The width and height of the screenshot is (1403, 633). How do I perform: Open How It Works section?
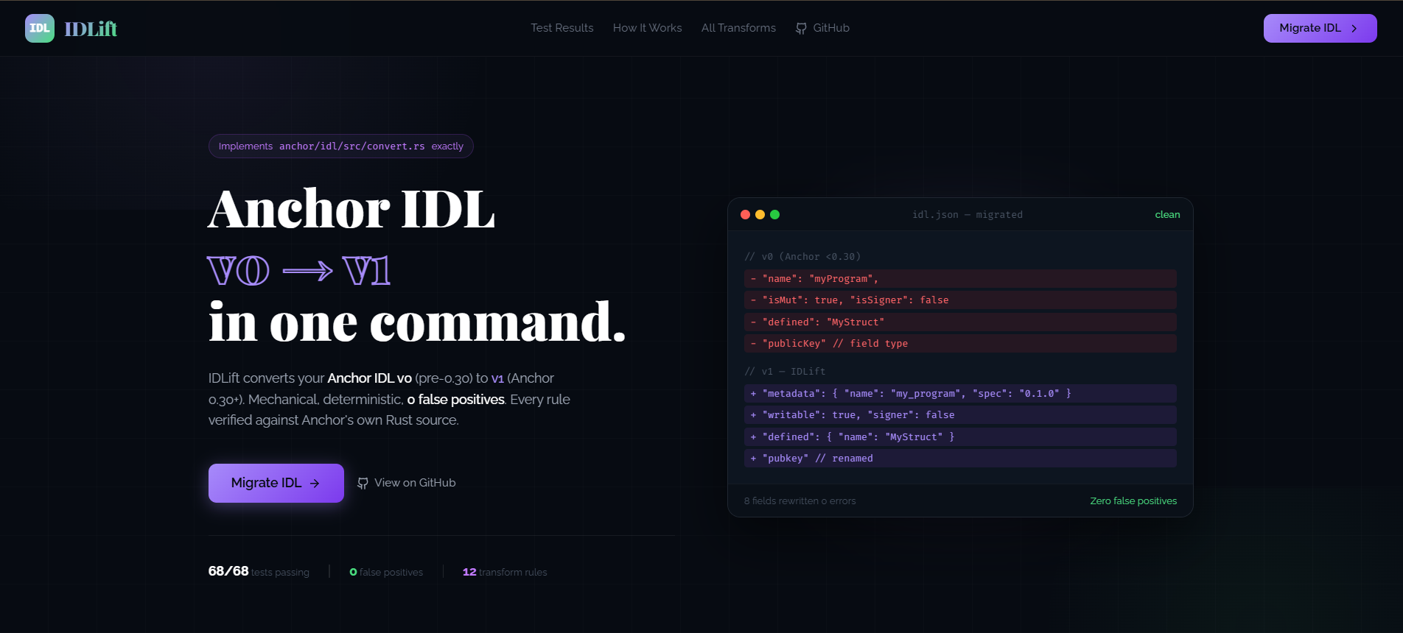pos(648,28)
